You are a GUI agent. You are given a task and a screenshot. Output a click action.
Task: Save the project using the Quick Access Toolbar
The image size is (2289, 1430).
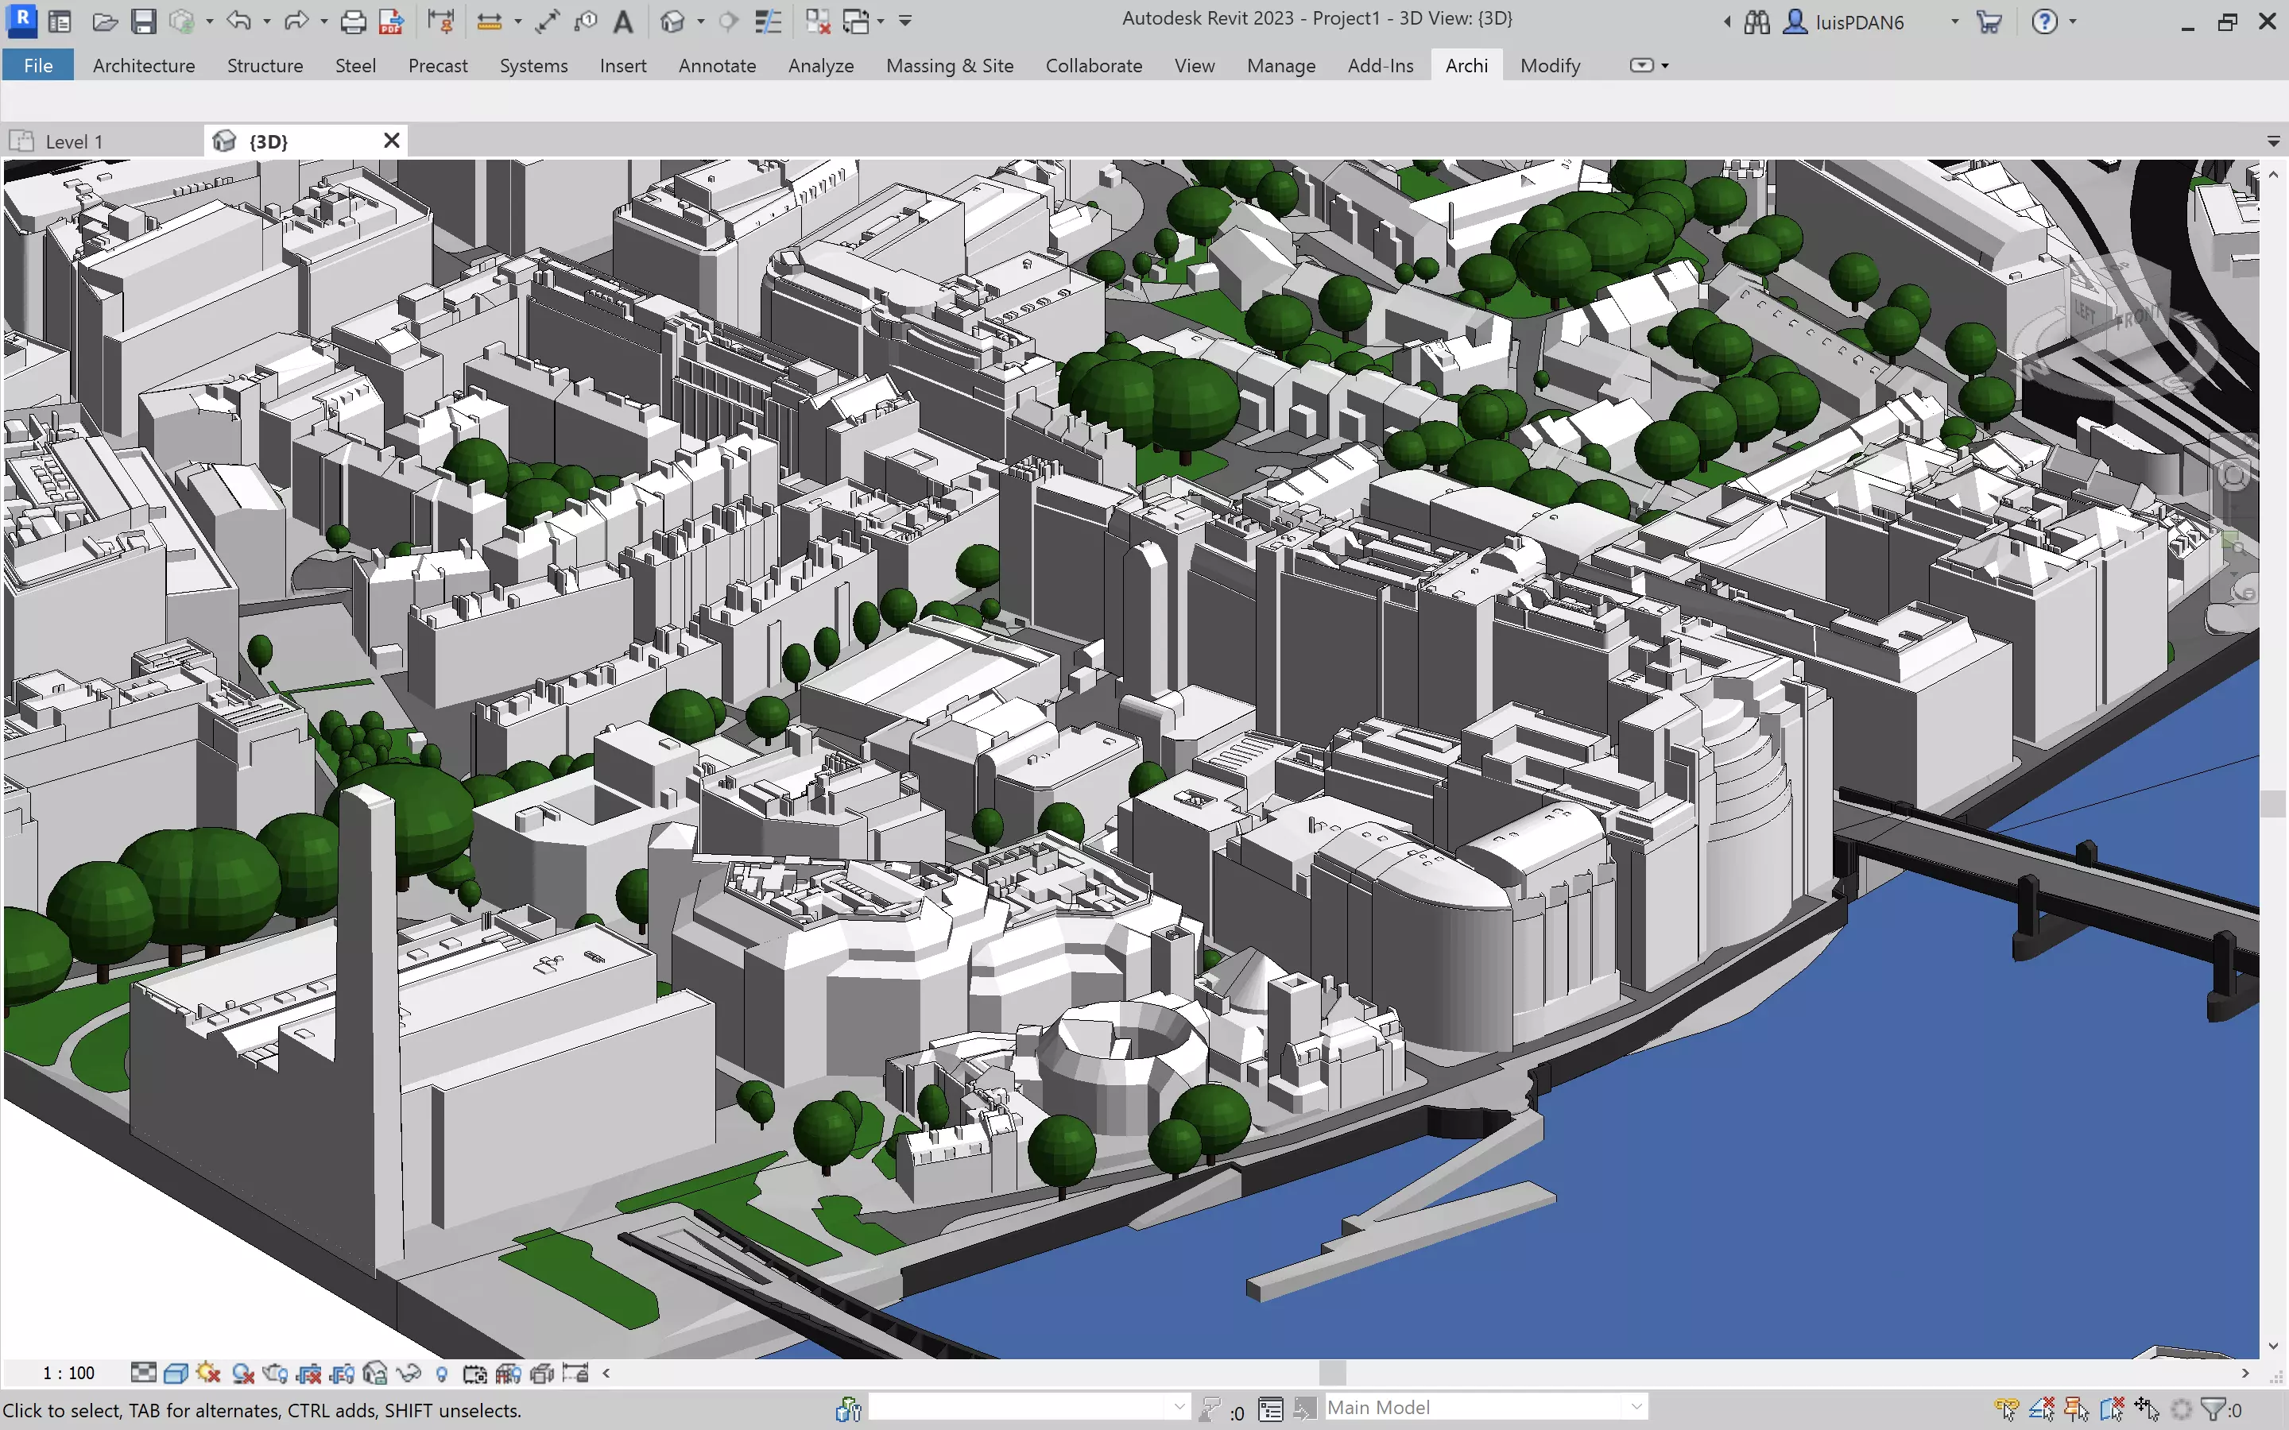pos(144,21)
